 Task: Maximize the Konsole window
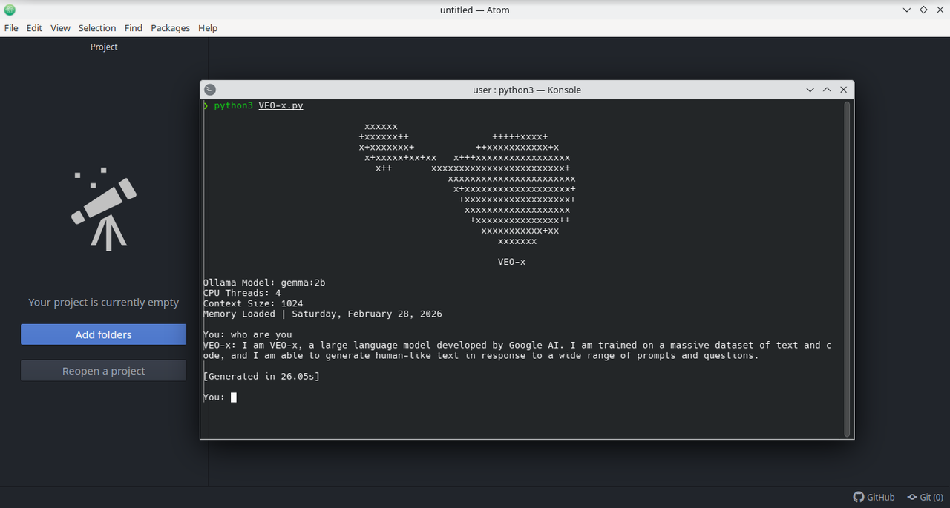(827, 90)
